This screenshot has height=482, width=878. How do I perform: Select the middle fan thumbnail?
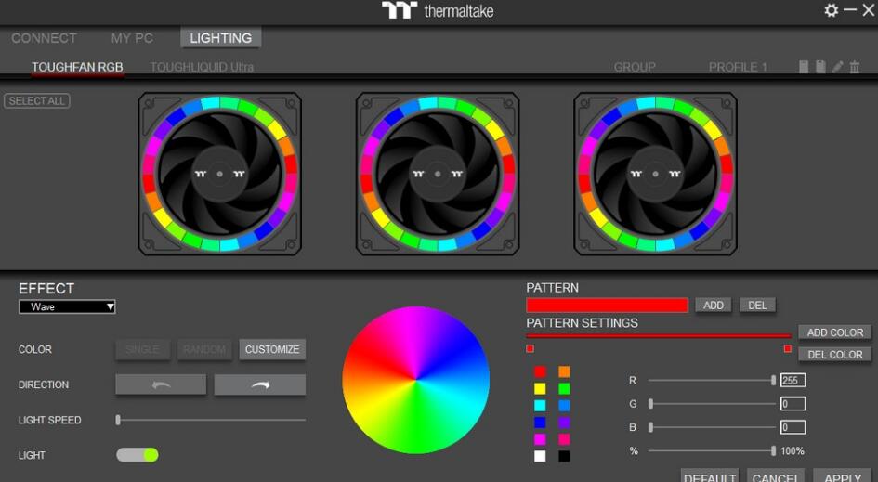[438, 174]
